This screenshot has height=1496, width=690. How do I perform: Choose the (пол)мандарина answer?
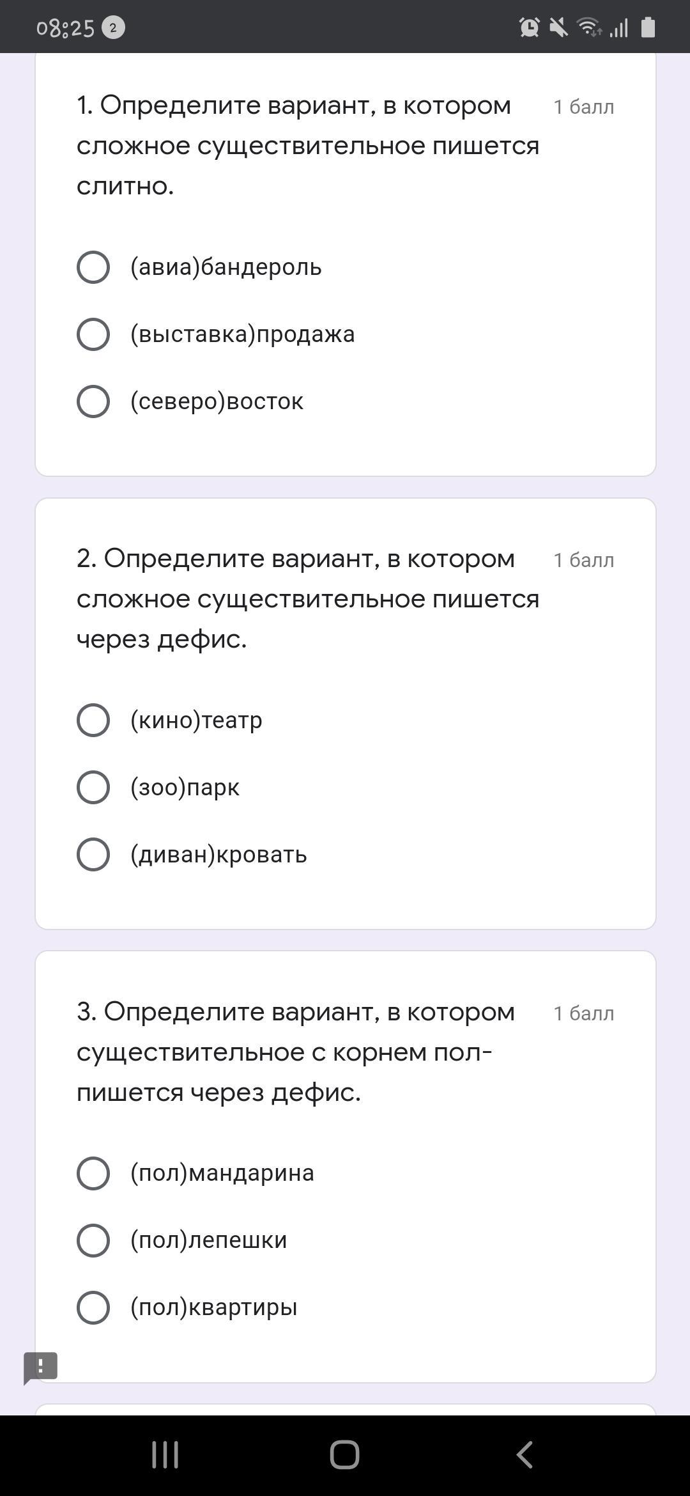click(x=93, y=1173)
